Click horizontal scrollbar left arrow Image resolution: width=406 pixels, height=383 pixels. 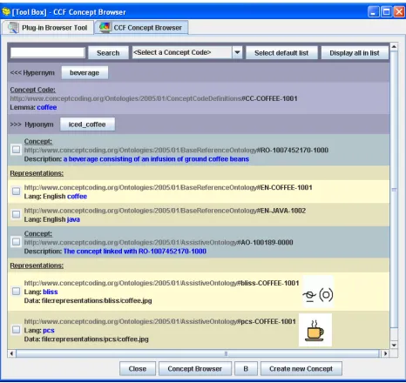(x=11, y=353)
